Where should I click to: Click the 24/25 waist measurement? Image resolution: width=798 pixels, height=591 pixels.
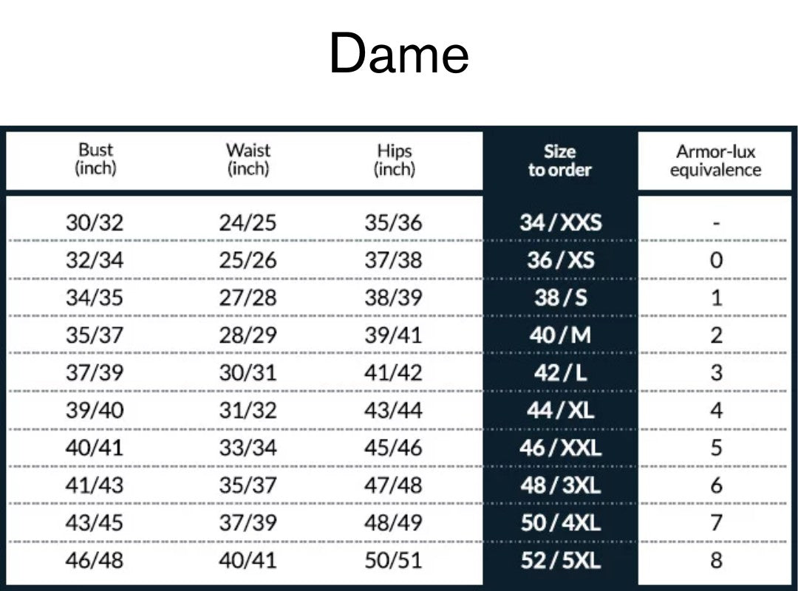pyautogui.click(x=248, y=222)
